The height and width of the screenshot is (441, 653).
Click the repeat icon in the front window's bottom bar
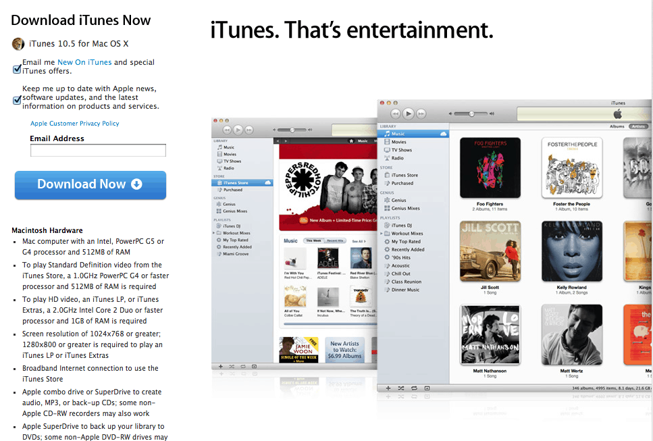[413, 388]
